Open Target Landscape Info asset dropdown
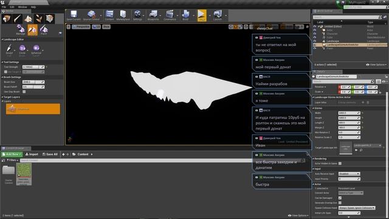Screen dimensions: 389x219 click(367, 145)
